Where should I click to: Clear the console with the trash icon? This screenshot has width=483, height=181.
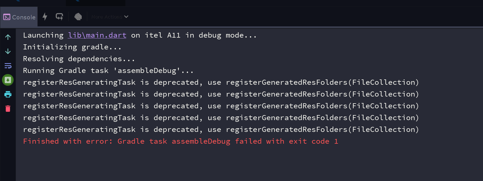click(8, 109)
